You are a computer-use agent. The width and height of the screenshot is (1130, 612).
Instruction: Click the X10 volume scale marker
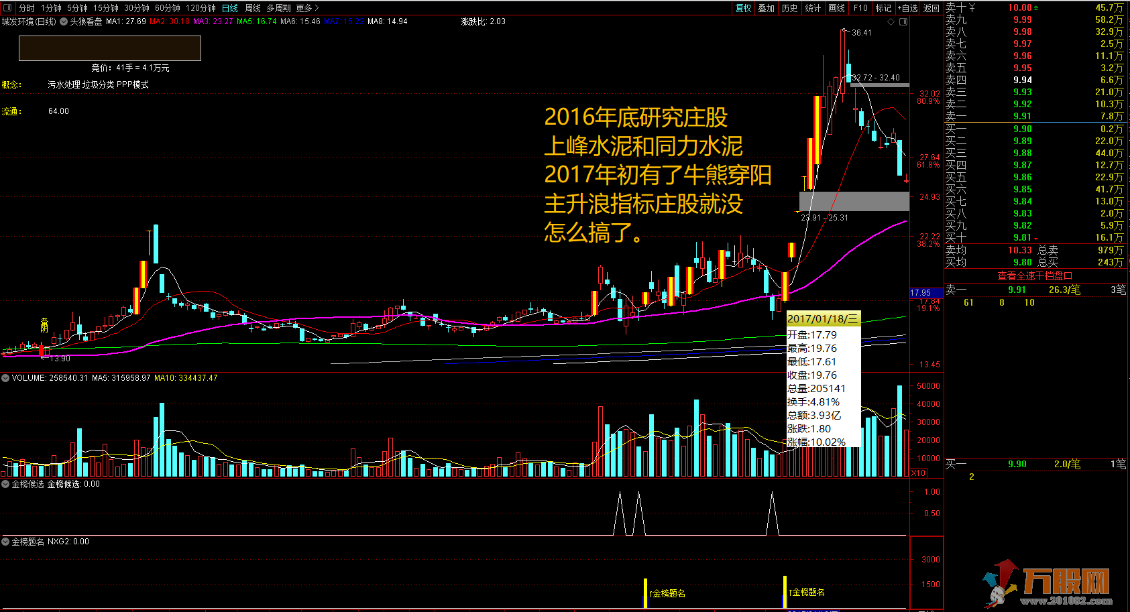[x=918, y=473]
